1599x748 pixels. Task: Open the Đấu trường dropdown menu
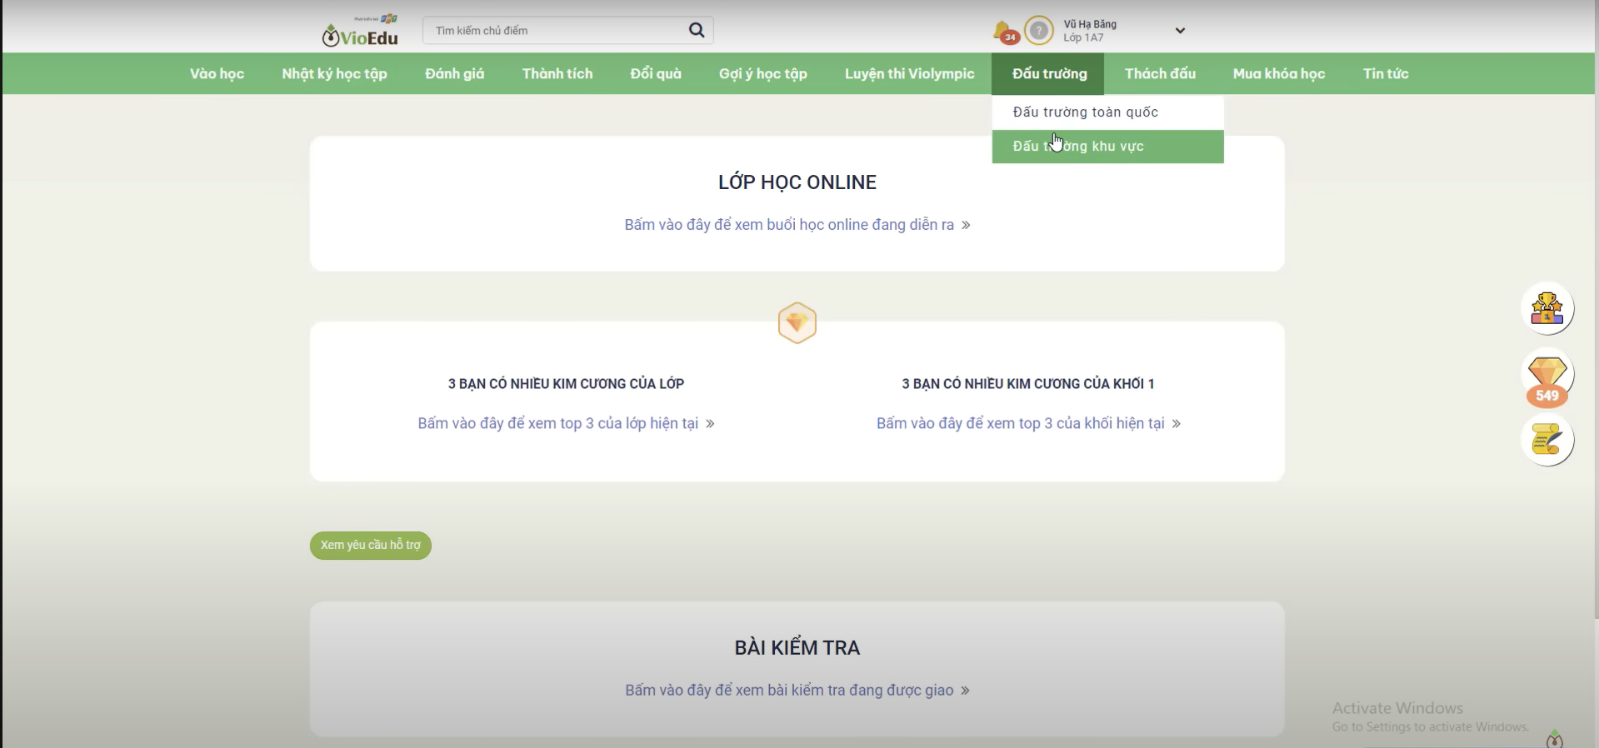(1048, 73)
